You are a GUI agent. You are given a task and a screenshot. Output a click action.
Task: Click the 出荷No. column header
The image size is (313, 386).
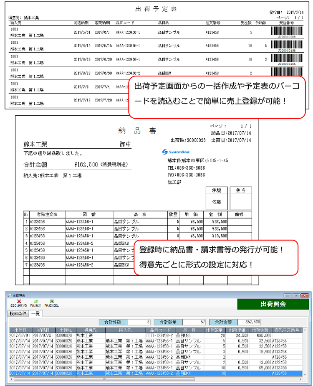pos(66,330)
